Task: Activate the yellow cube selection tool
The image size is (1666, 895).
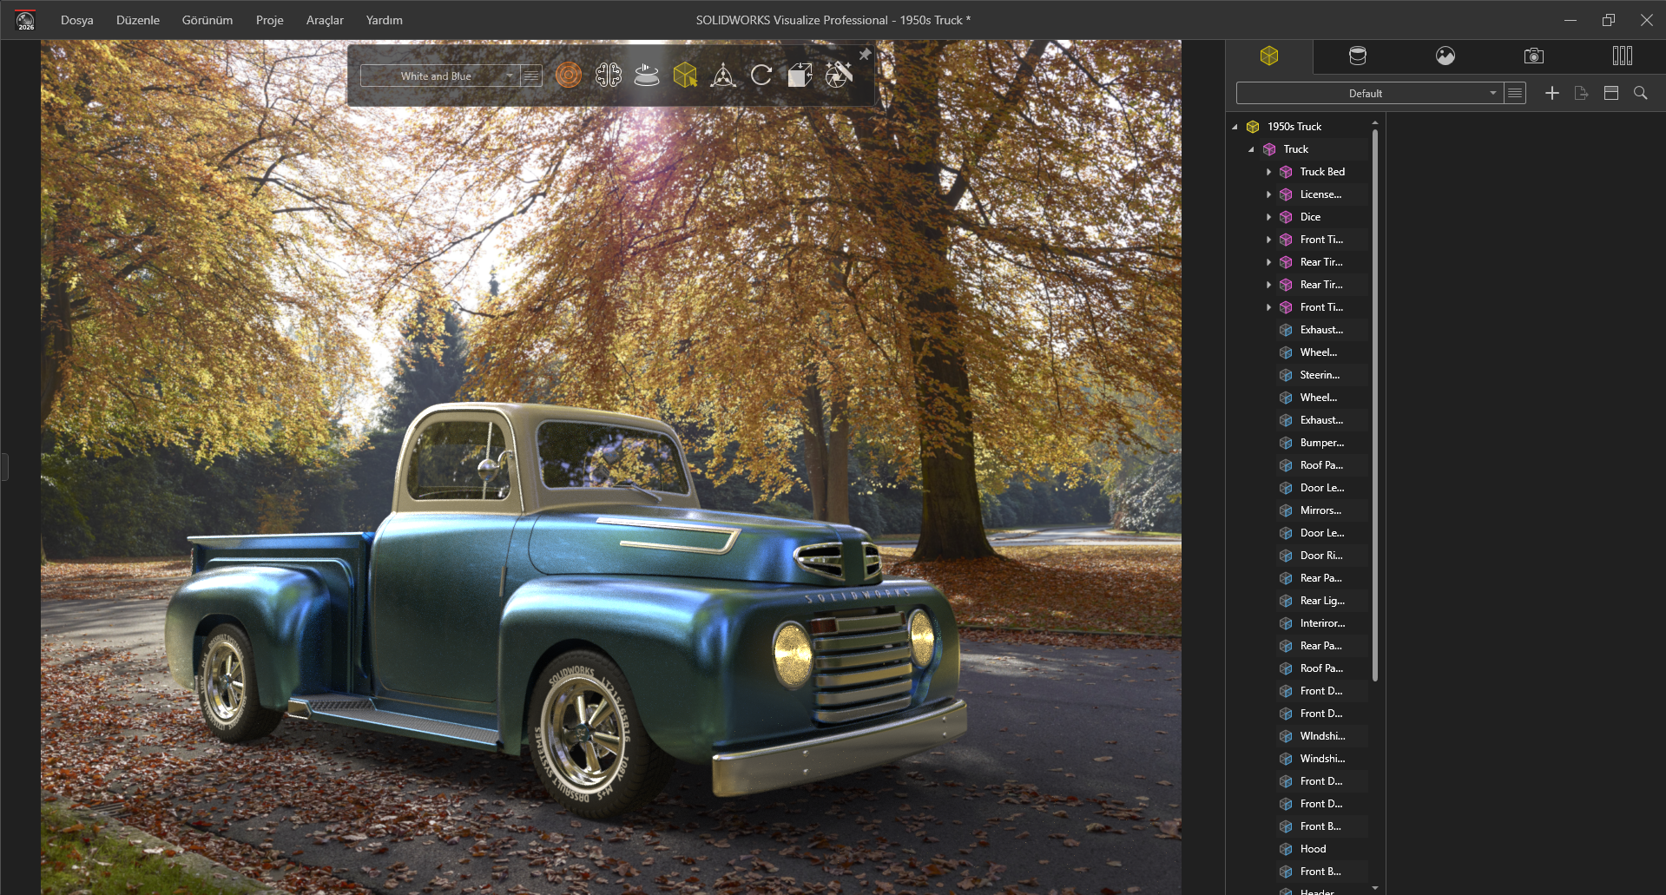Action: pyautogui.click(x=685, y=76)
